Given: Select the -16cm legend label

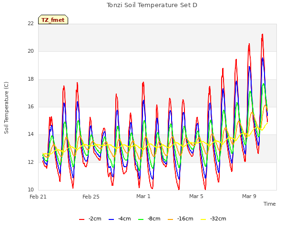Looking at the screenshot, I should [x=185, y=218].
